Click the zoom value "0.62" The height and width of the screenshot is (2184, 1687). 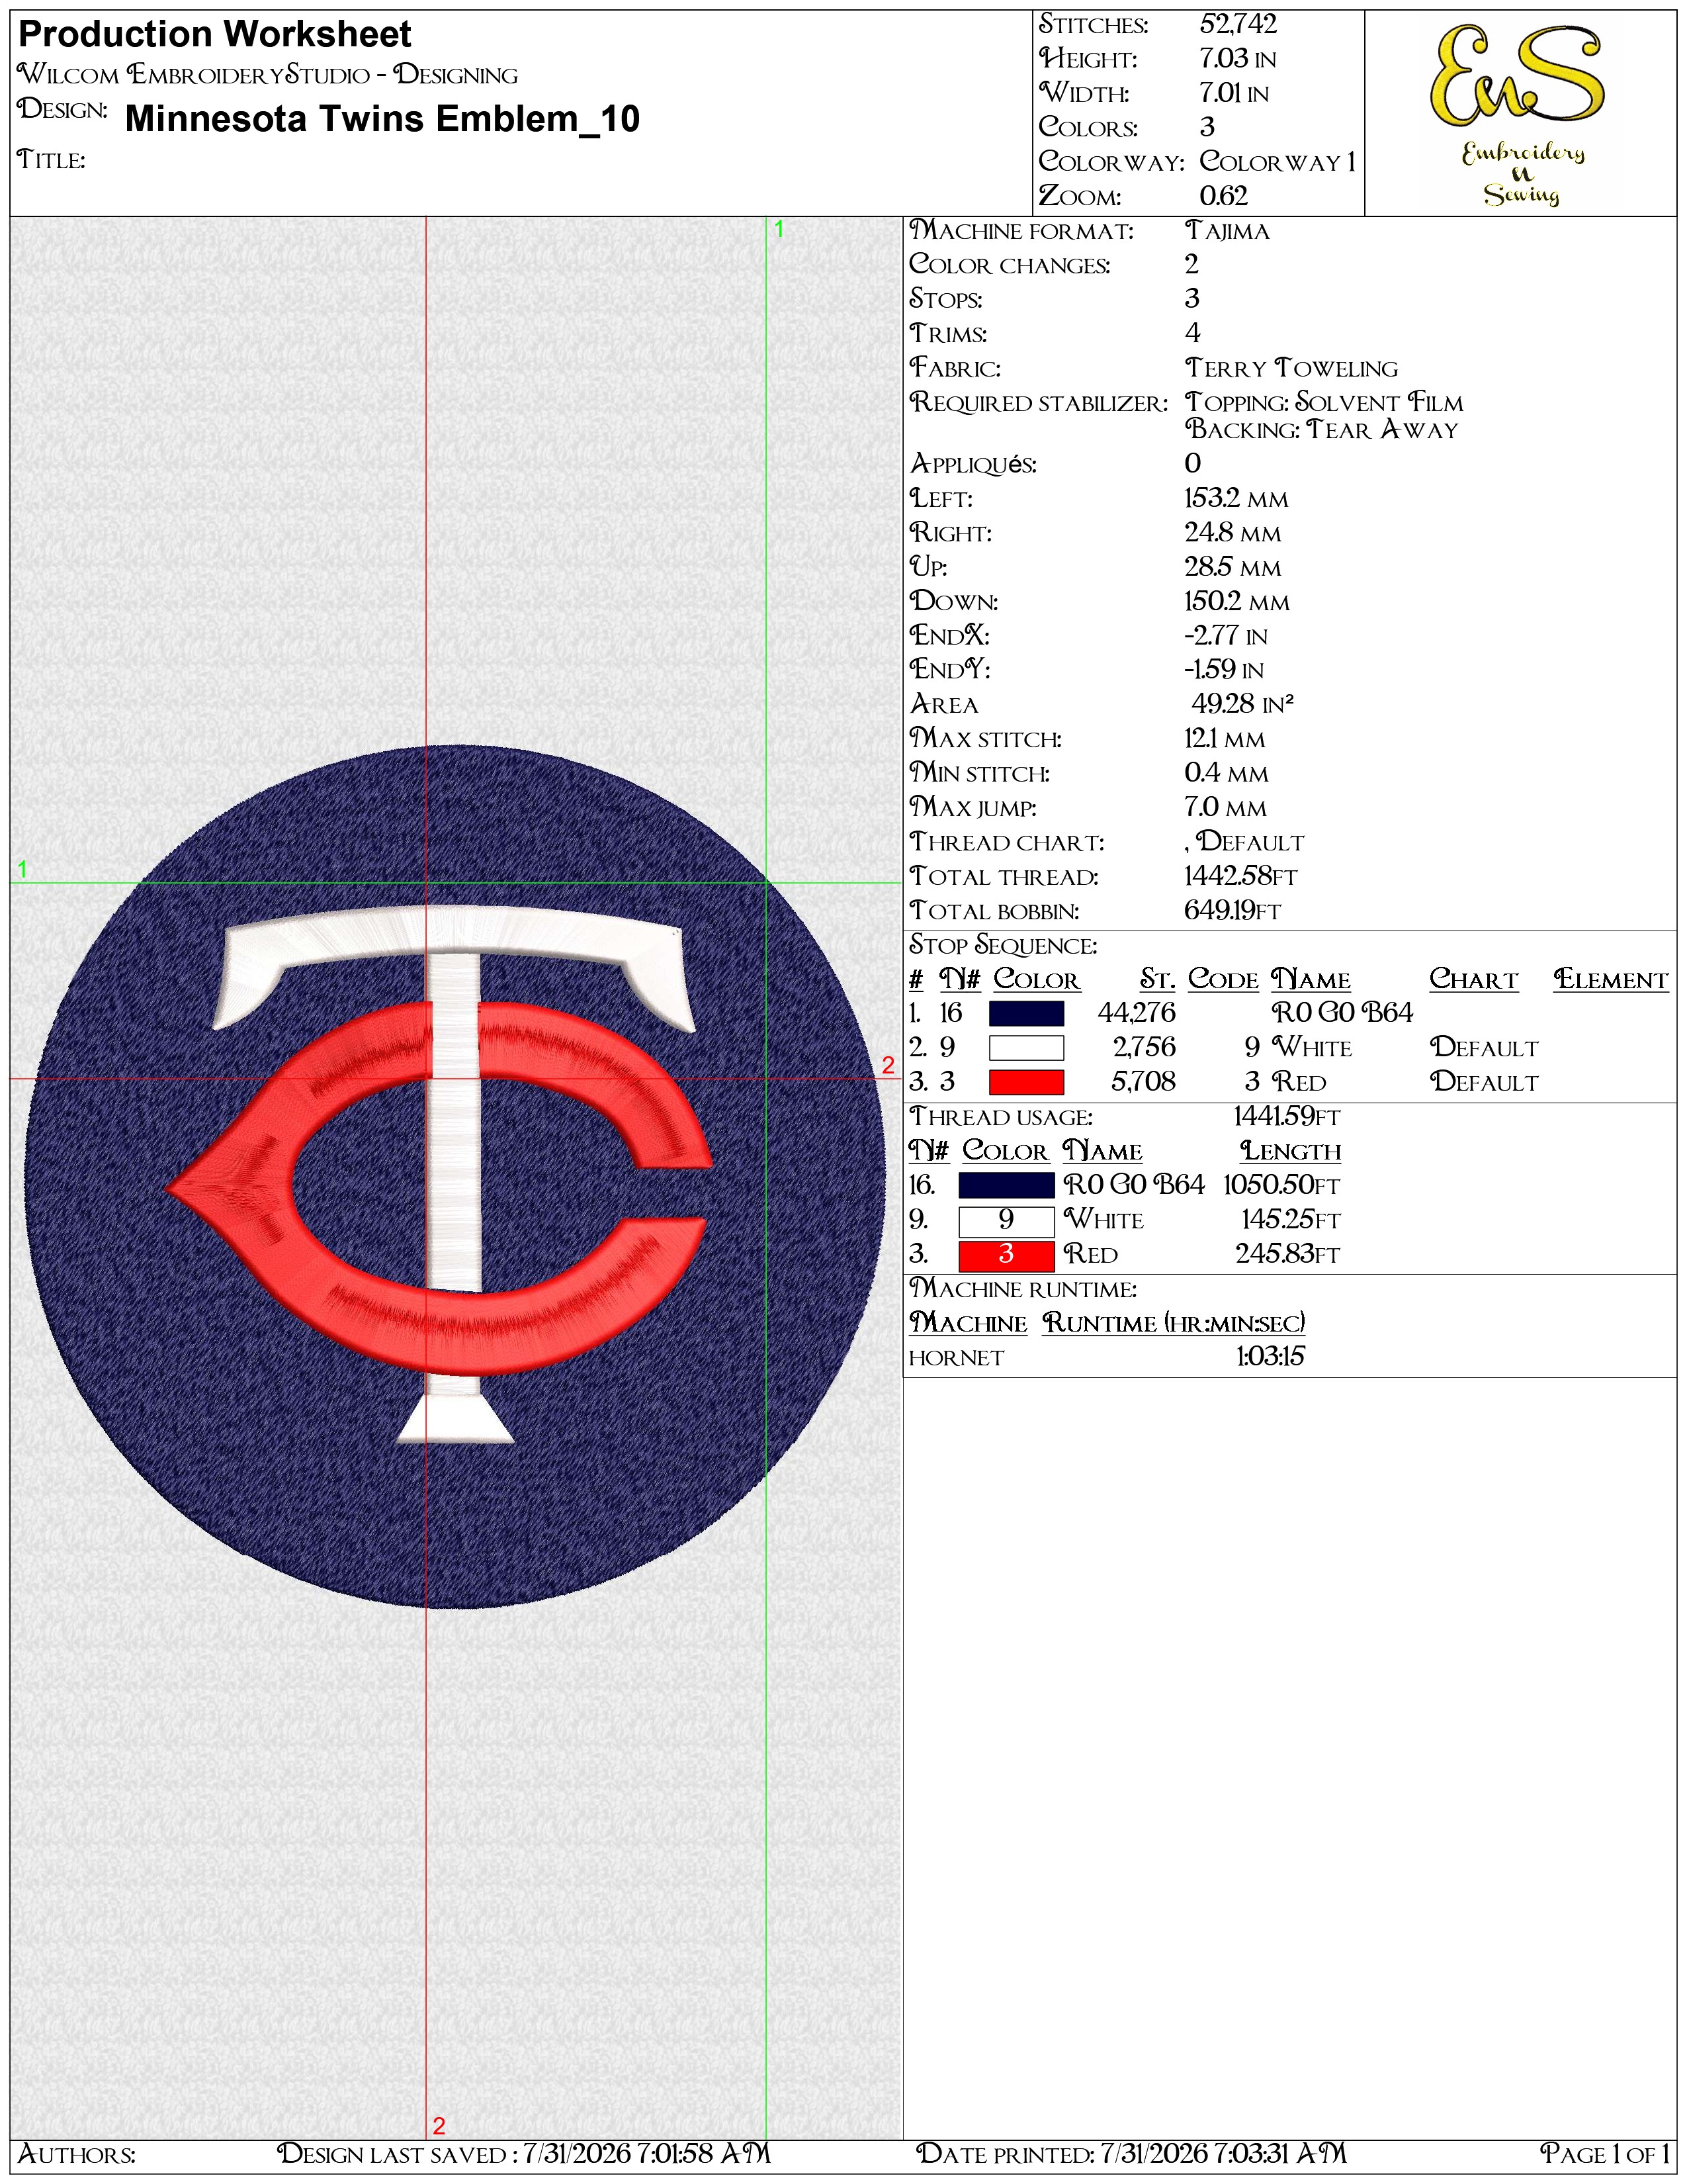coord(1223,196)
